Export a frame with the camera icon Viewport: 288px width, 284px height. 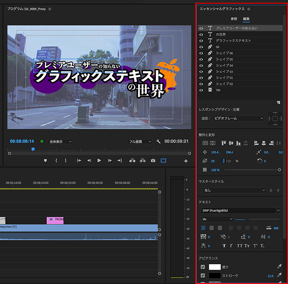[153, 161]
